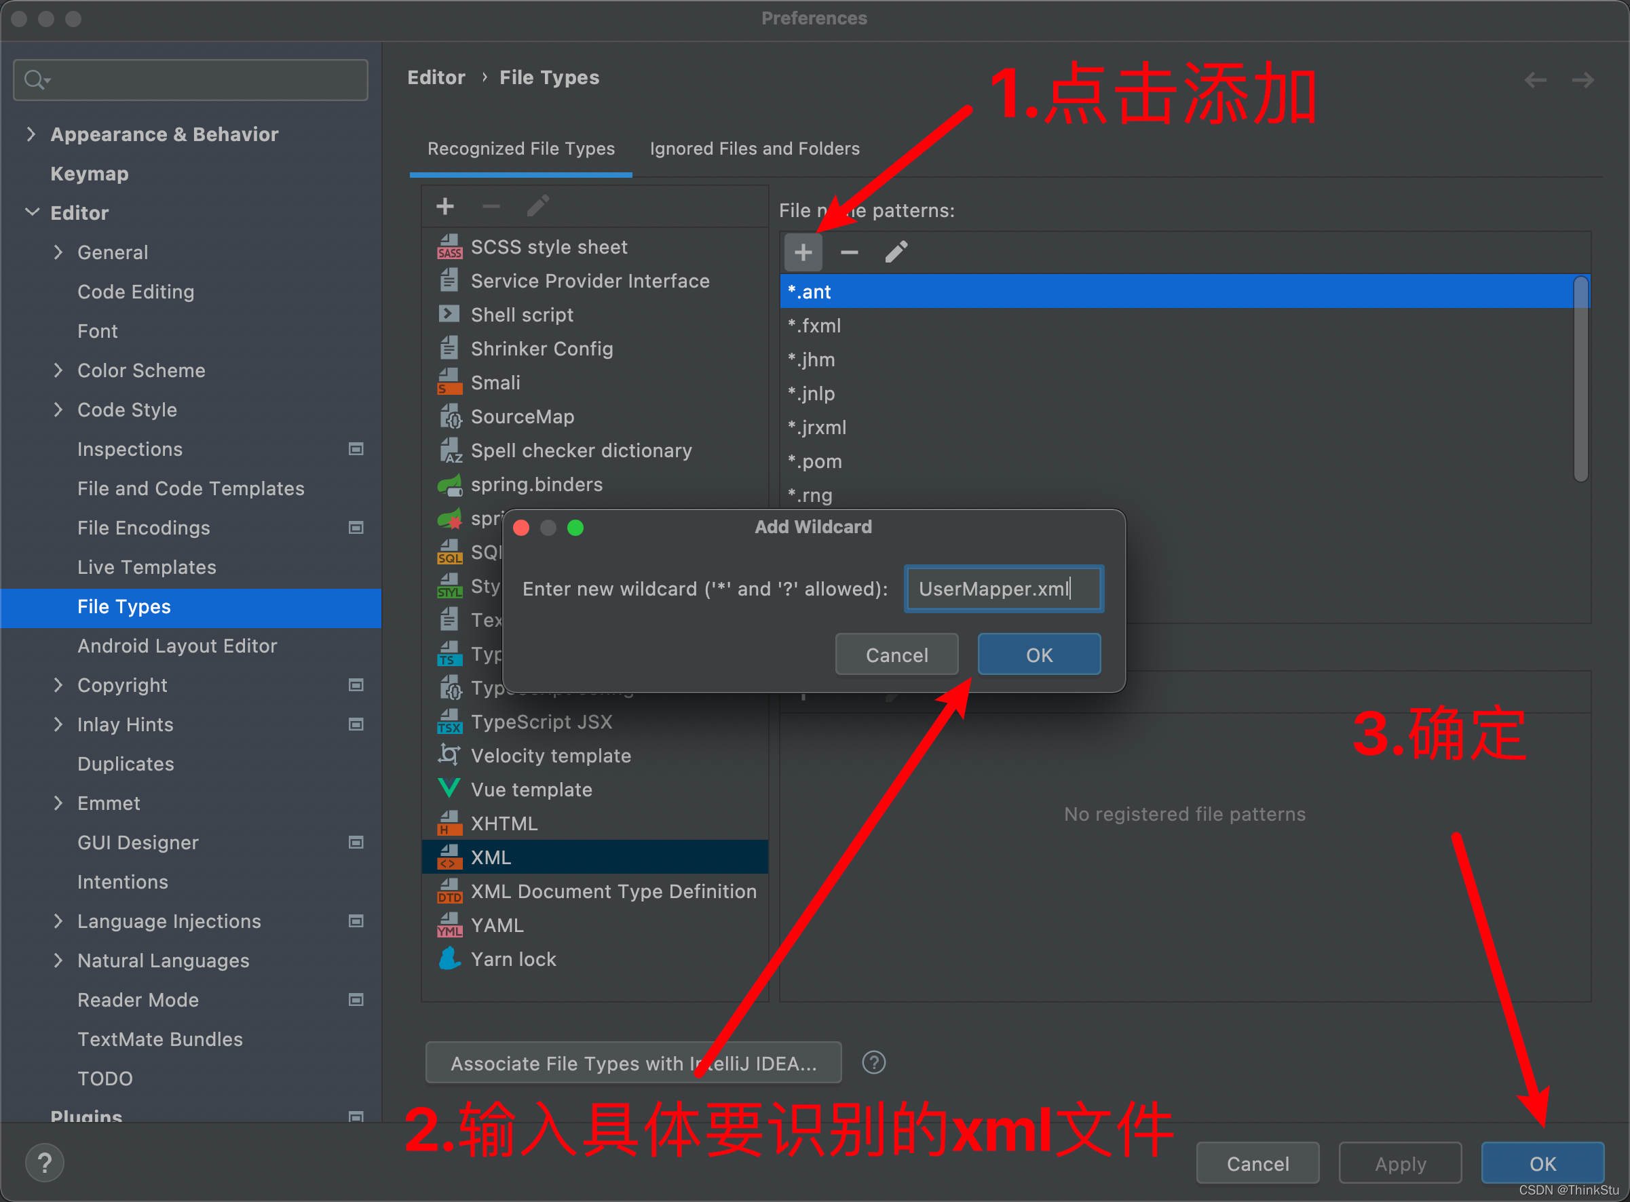1630x1202 pixels.
Task: Collapse the Editor settings section
Action: click(x=32, y=212)
